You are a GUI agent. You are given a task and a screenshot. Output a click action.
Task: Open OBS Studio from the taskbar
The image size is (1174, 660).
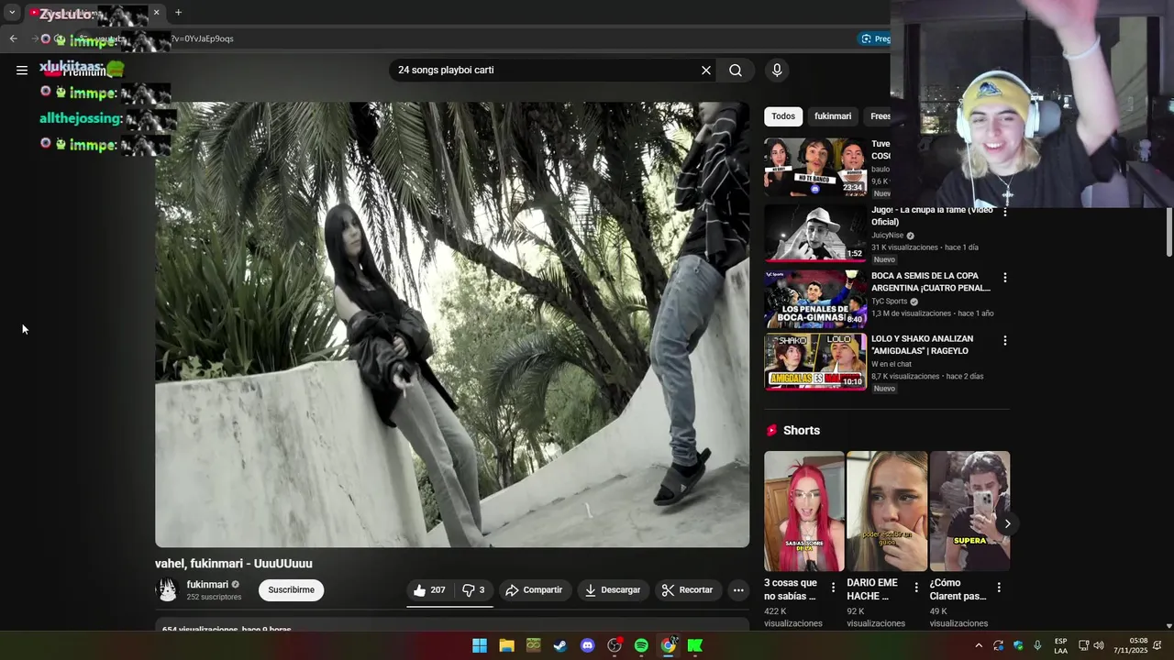tap(615, 645)
